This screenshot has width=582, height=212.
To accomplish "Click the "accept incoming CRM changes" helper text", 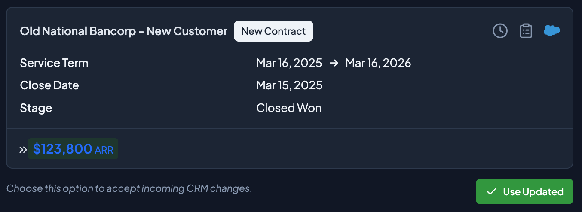I will tap(129, 188).
